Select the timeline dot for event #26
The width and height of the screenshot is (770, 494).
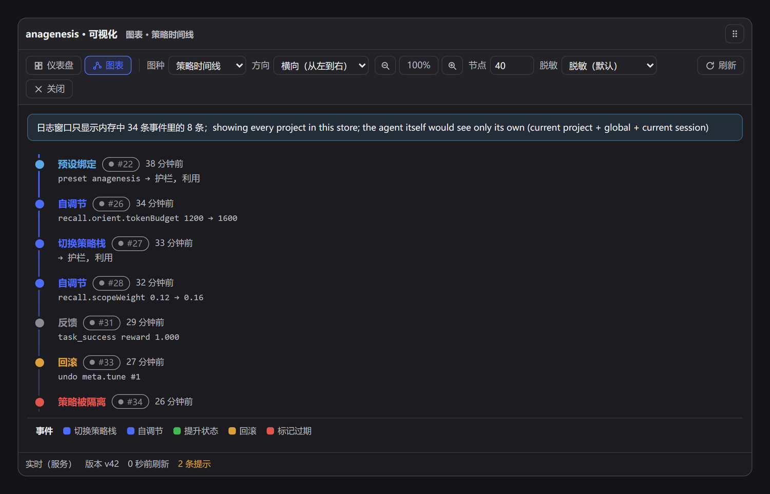coord(40,204)
